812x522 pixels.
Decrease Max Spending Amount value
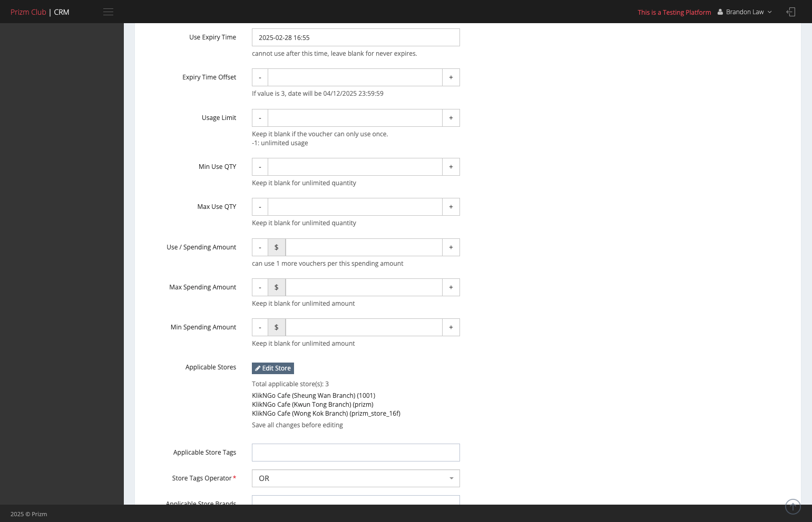tap(260, 287)
